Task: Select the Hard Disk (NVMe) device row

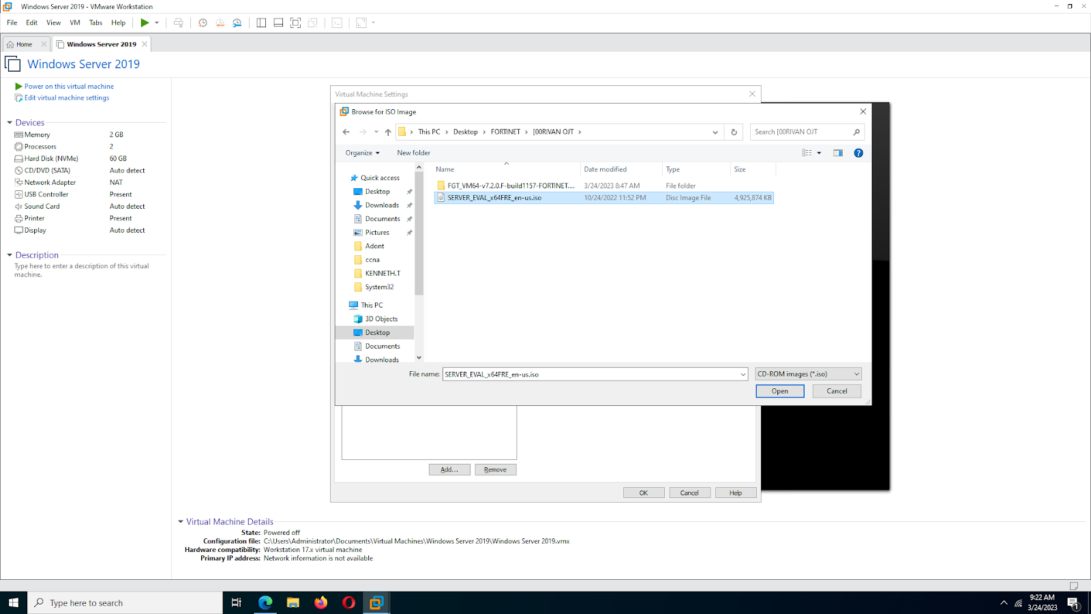Action: [80, 159]
